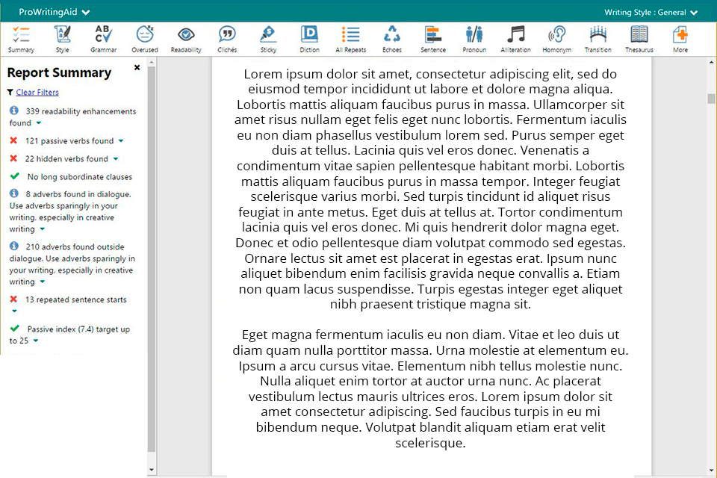
Task: Close the Report Summary panel
Action: tap(137, 68)
